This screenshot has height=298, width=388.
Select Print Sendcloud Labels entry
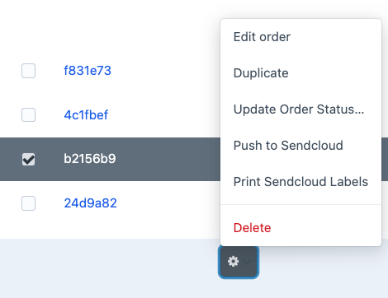(x=300, y=182)
